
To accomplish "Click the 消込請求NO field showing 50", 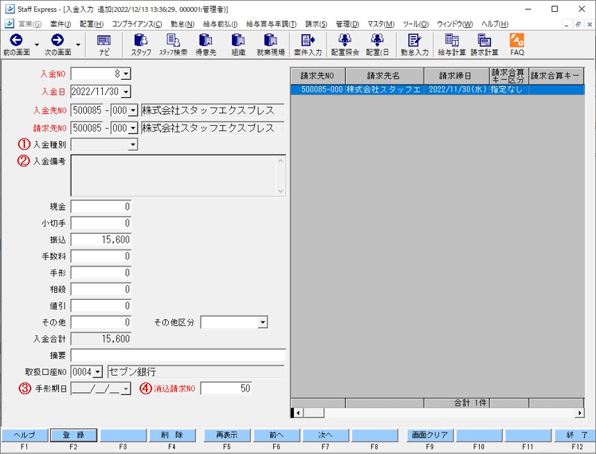I will point(226,389).
